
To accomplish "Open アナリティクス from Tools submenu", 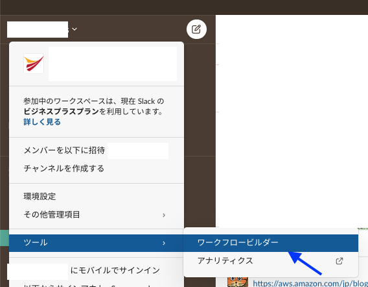I will point(271,261).
